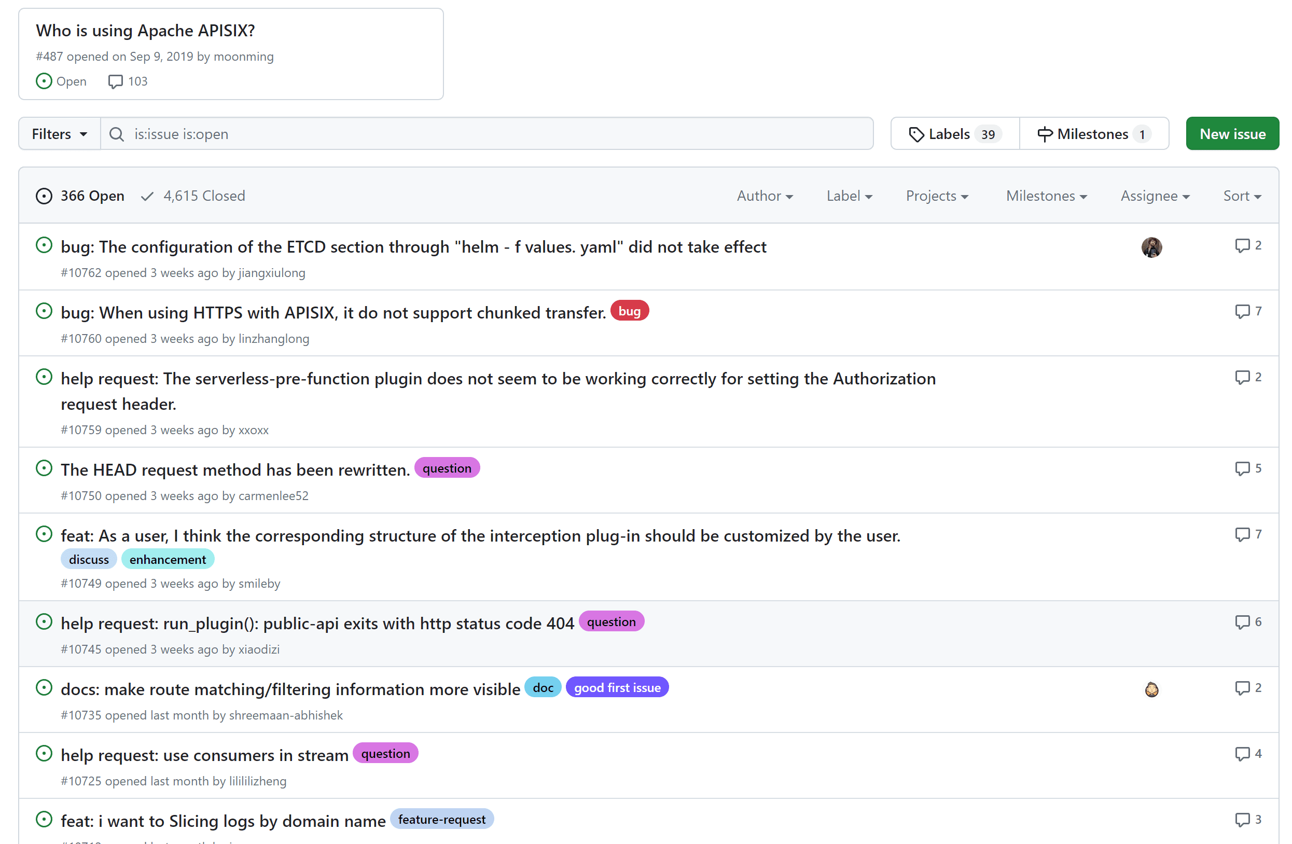Image resolution: width=1292 pixels, height=844 pixels.
Task: Open the pinned issue Who is using Apache APISIX?
Action: click(145, 31)
